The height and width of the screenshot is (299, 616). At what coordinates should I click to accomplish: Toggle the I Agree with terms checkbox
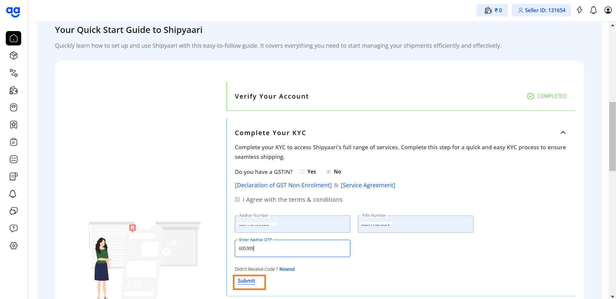coord(237,199)
